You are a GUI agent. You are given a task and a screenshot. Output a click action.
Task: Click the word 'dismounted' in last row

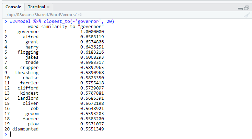[25, 129]
